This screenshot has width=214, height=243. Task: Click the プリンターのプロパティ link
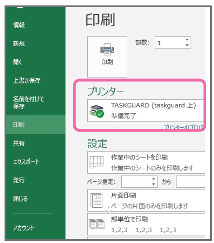pyautogui.click(x=184, y=127)
